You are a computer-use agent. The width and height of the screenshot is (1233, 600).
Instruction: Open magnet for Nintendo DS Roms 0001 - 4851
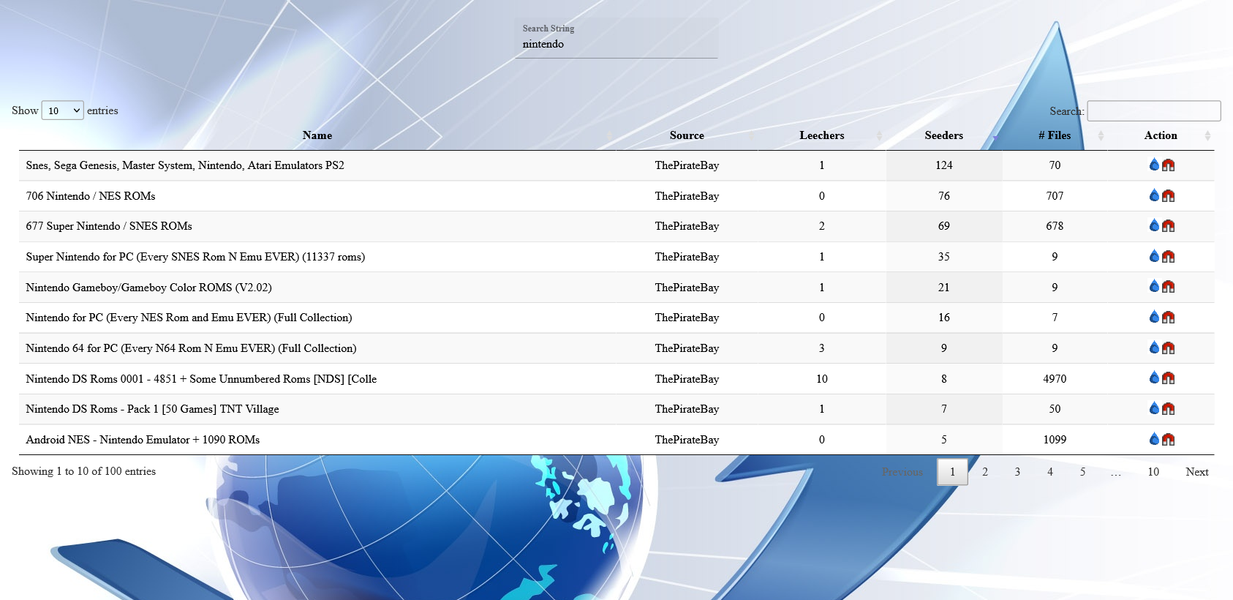tap(1168, 379)
